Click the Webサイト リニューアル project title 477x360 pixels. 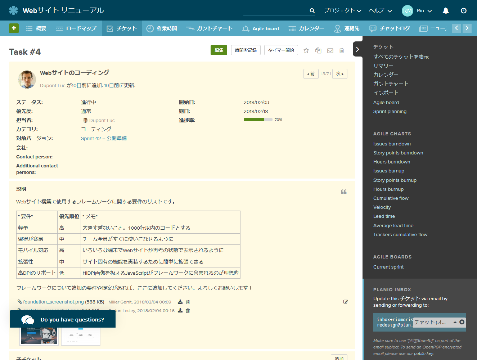pos(63,10)
